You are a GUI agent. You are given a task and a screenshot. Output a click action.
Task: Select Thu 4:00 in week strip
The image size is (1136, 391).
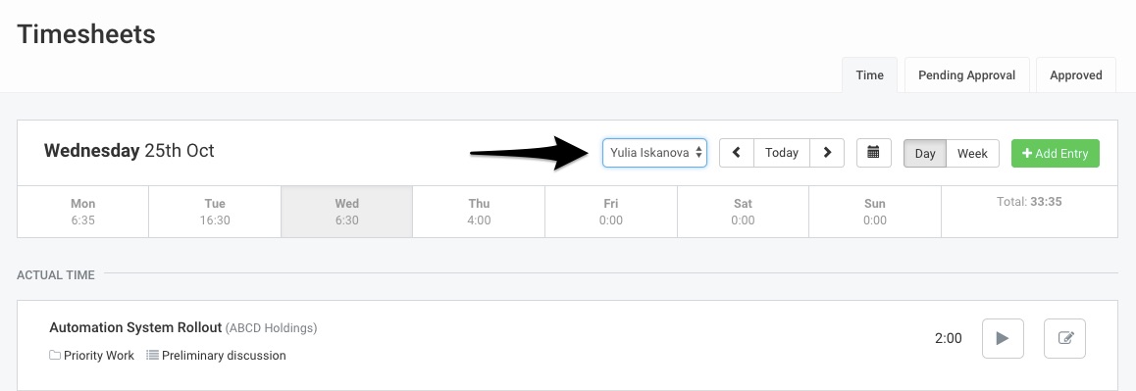(479, 212)
